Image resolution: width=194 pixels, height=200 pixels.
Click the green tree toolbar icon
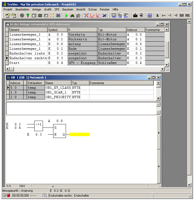tap(28, 16)
